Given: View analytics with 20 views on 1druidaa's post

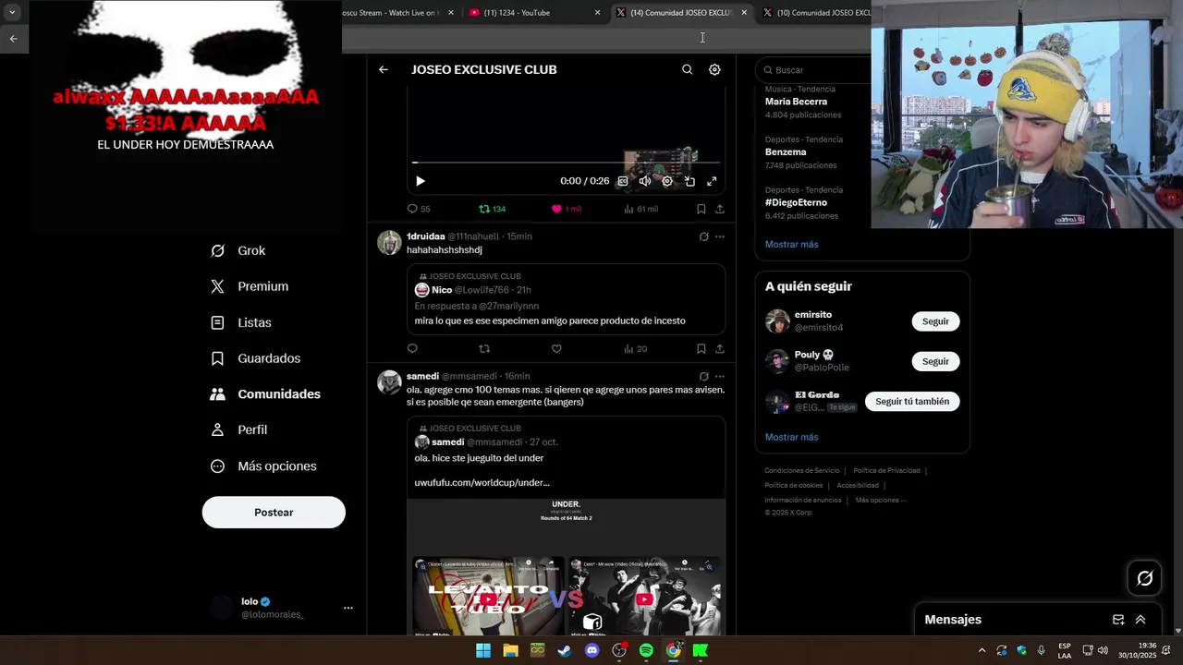Looking at the screenshot, I should click(635, 348).
